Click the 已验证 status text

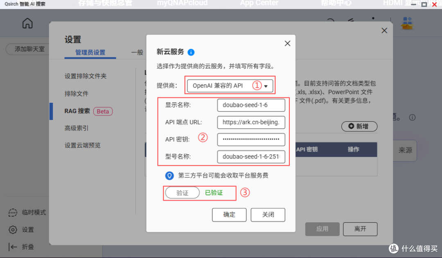pyautogui.click(x=214, y=193)
